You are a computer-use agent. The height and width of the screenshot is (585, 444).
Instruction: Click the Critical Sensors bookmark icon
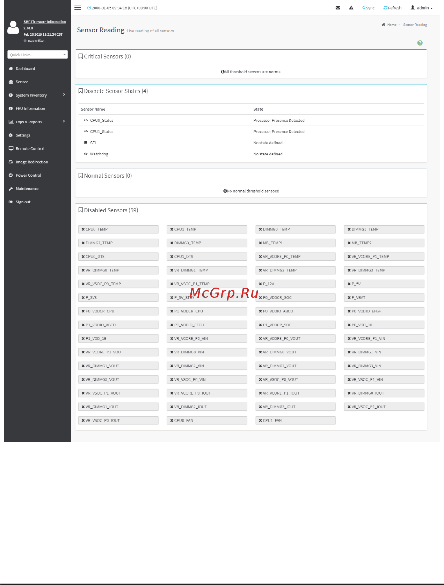point(81,56)
